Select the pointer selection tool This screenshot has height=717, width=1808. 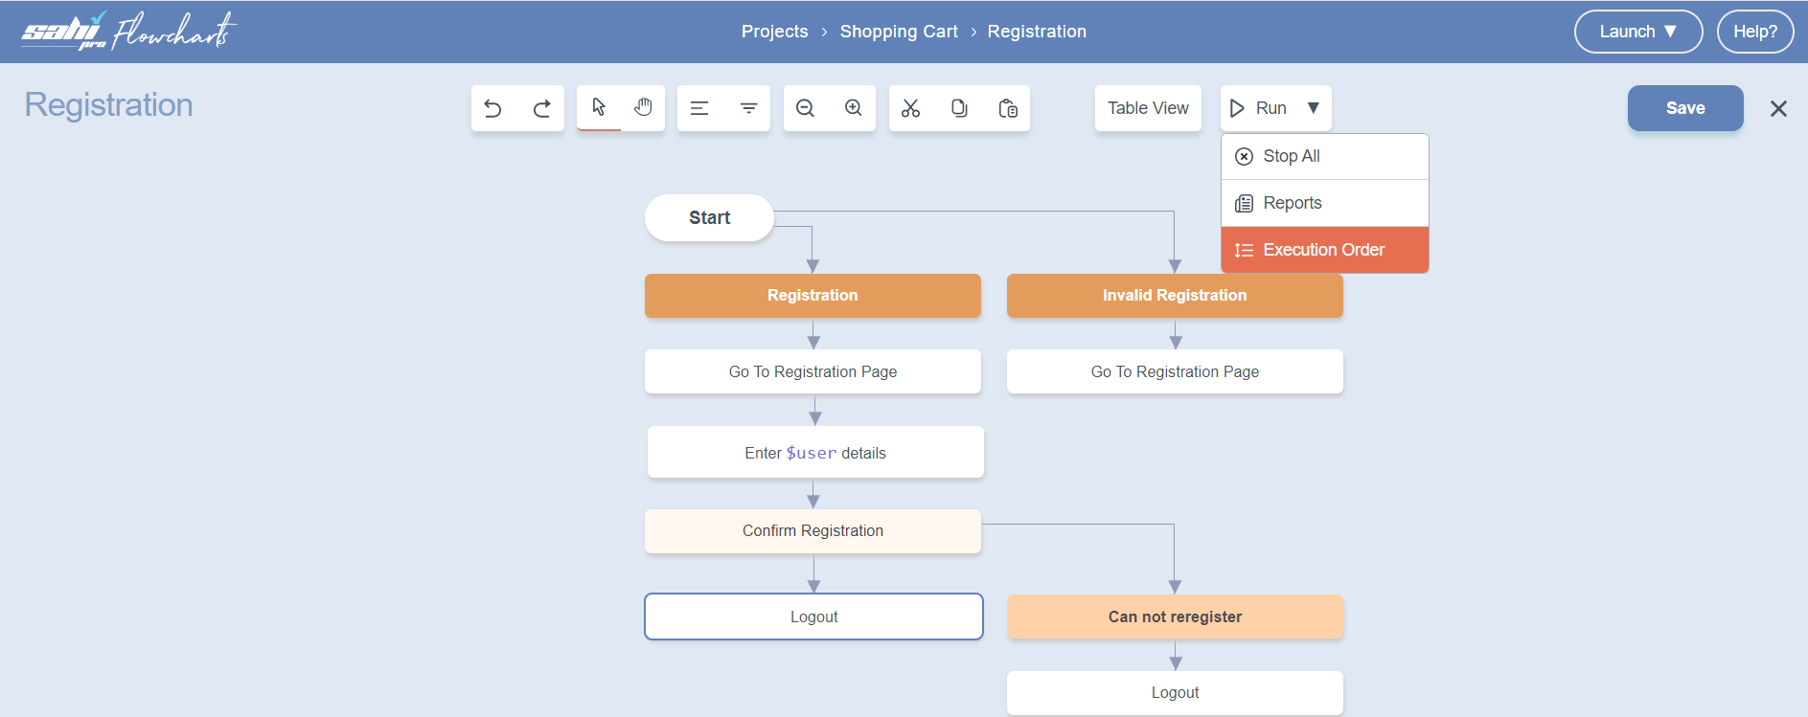point(599,107)
